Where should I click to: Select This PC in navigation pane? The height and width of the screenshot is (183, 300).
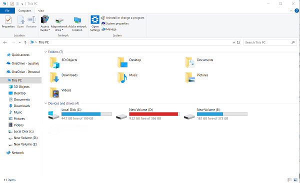click(x=20, y=80)
